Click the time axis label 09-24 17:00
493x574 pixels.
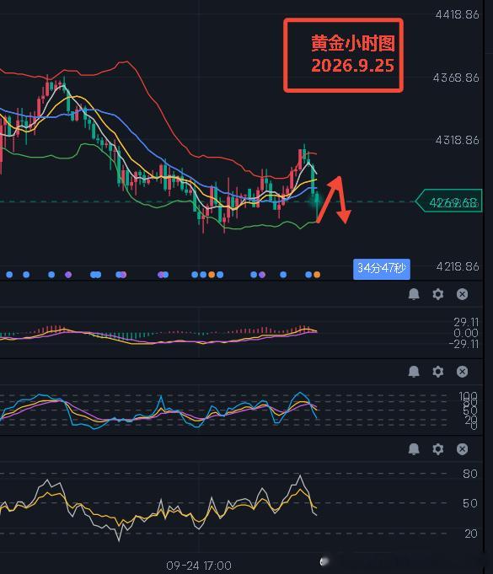point(199,566)
